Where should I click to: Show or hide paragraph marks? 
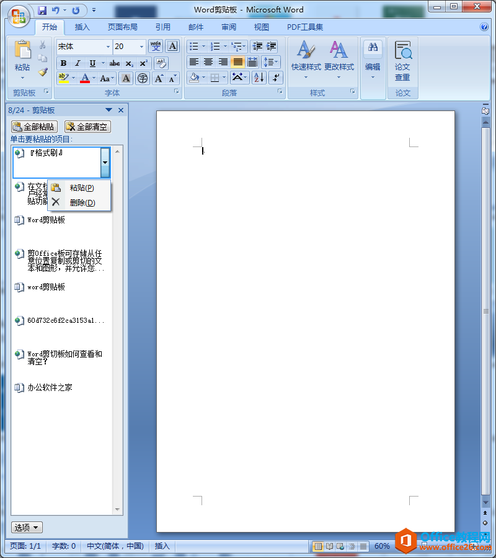(x=276, y=78)
